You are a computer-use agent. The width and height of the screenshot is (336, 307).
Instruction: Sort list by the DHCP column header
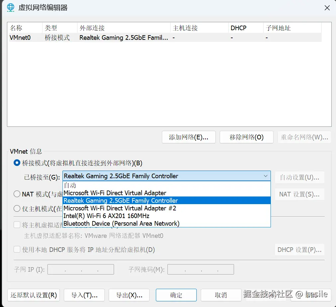coord(238,28)
